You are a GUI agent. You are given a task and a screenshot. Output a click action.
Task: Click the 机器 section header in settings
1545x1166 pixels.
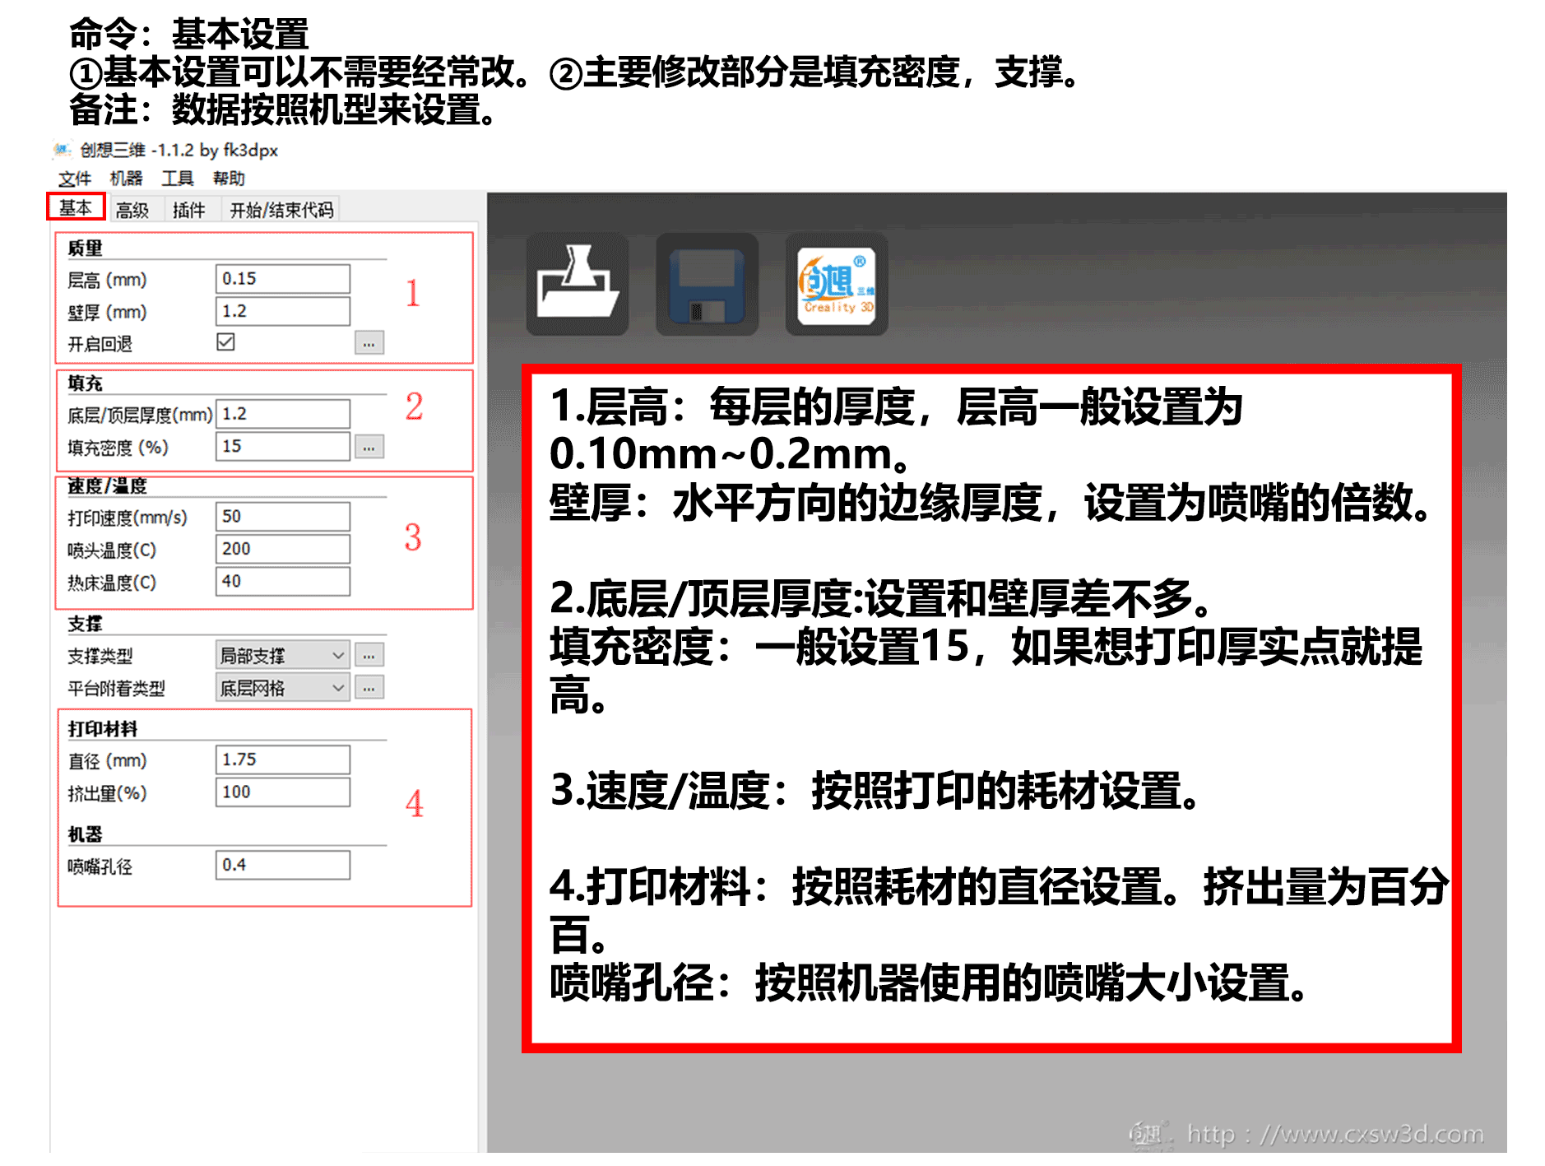(x=86, y=834)
